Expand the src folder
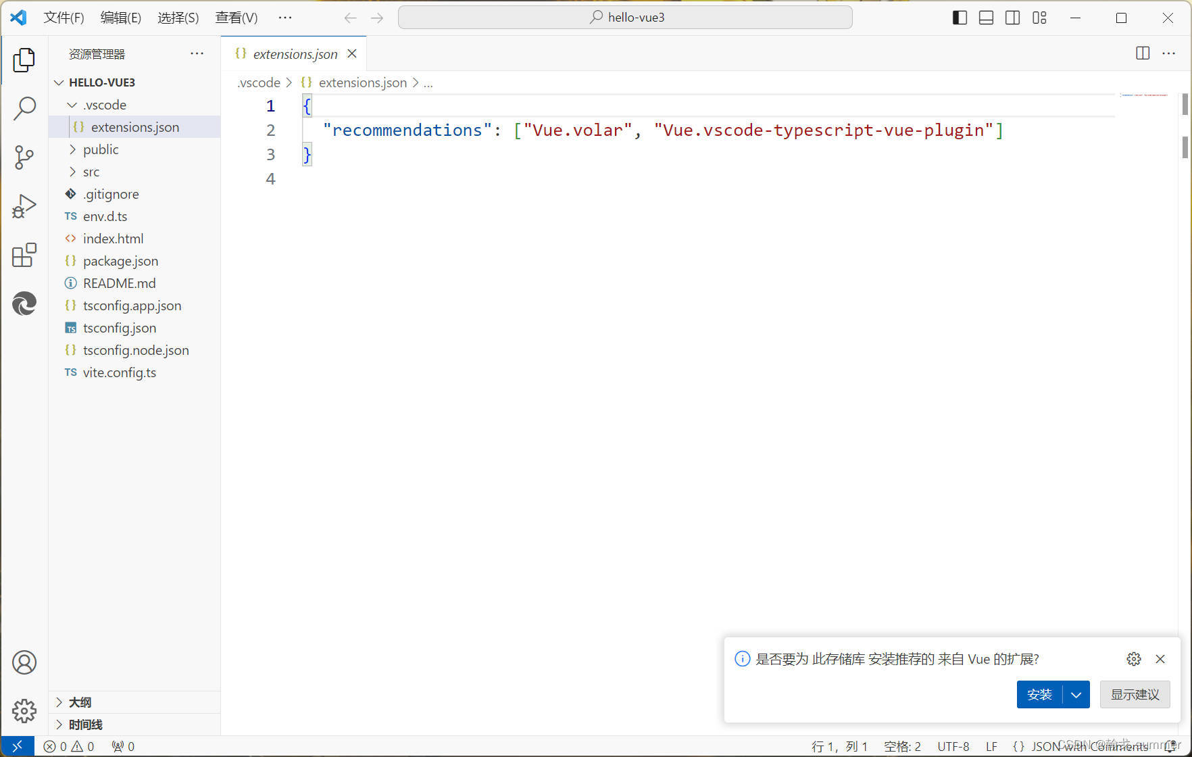Screen dimensions: 1192x757 (x=91, y=172)
